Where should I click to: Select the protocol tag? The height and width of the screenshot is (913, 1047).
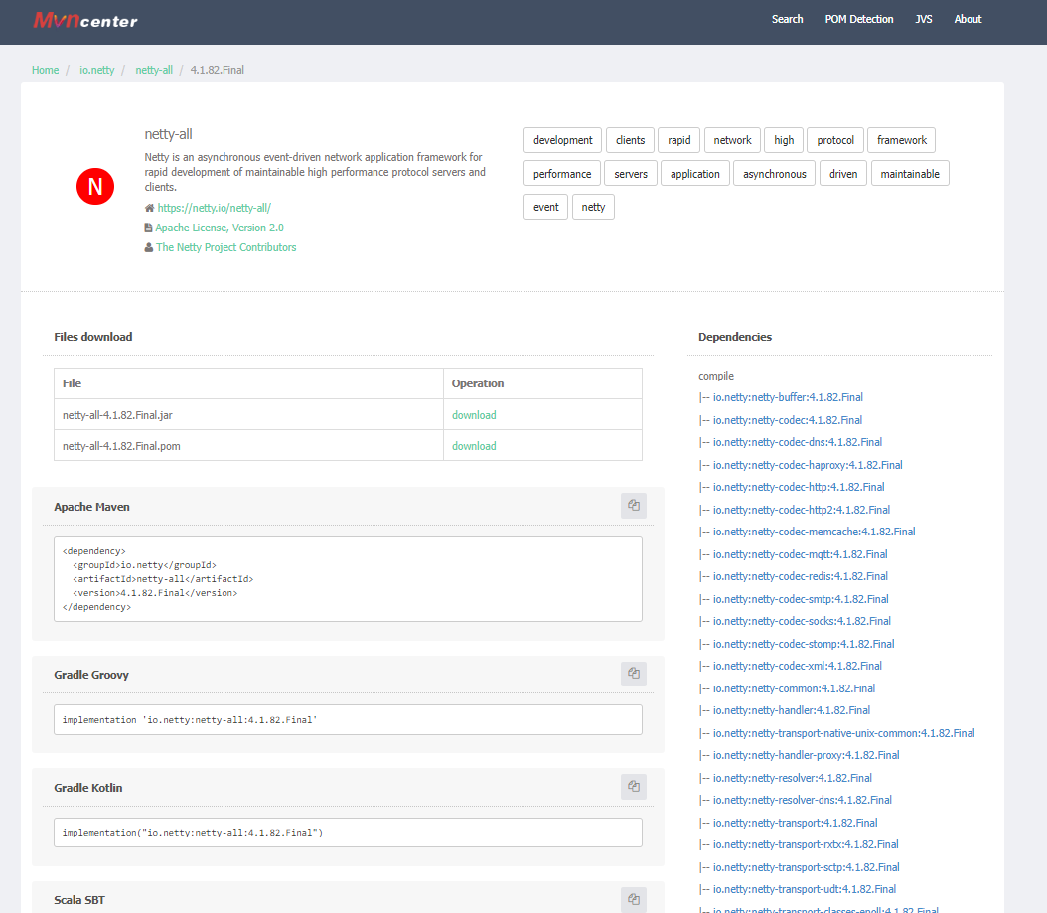pos(835,140)
